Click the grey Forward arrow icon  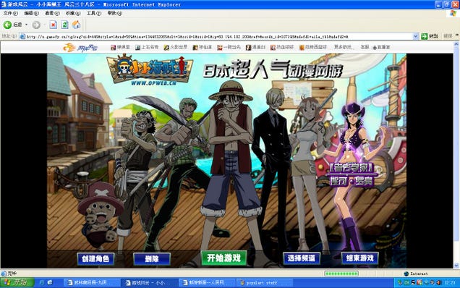point(36,25)
